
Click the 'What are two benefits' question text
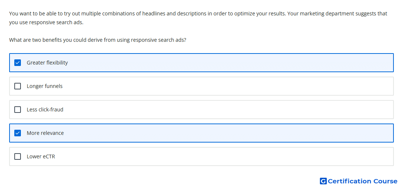click(x=98, y=40)
